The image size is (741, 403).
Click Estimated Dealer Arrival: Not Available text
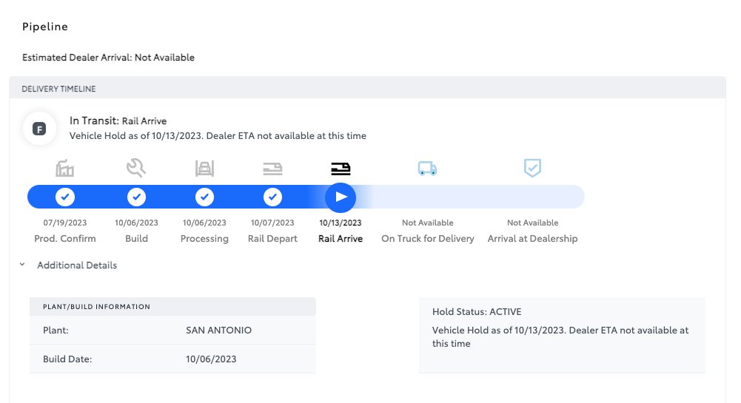[108, 58]
